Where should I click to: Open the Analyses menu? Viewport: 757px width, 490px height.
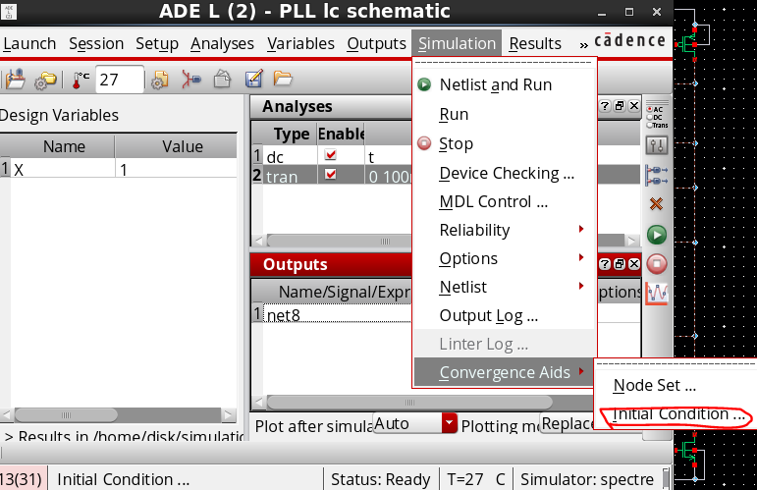click(222, 43)
